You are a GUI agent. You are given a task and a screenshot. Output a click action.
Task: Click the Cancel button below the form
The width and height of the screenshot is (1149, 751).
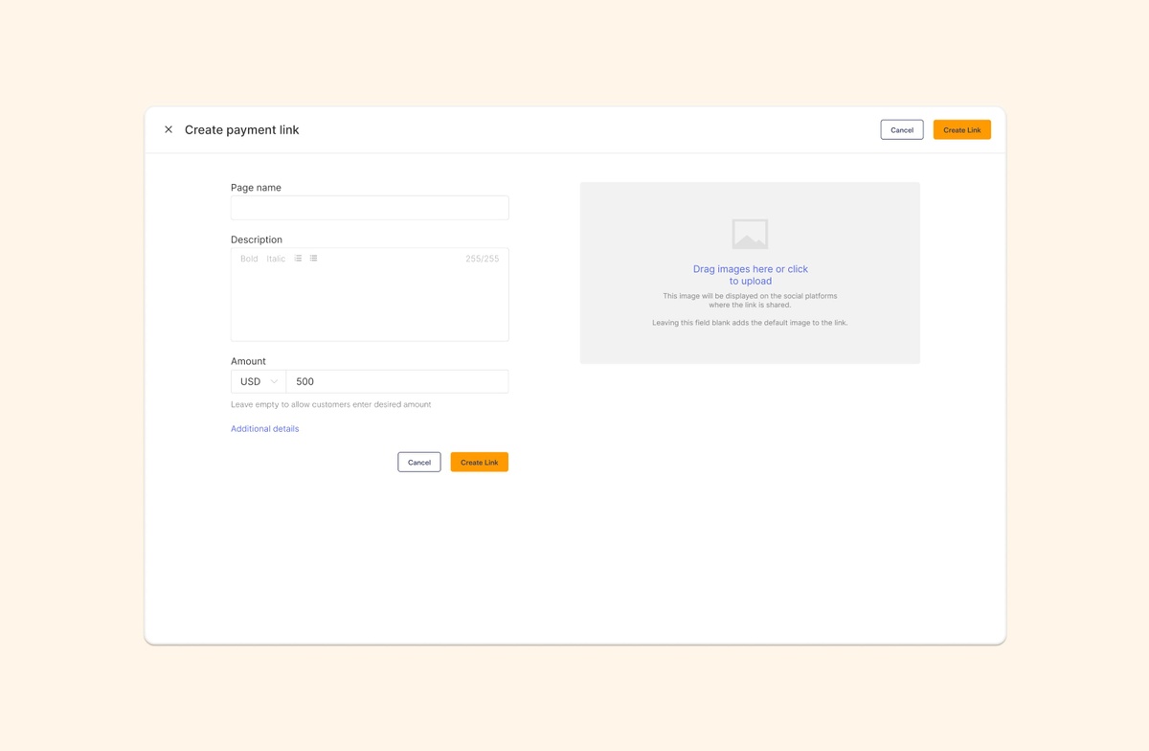419,462
